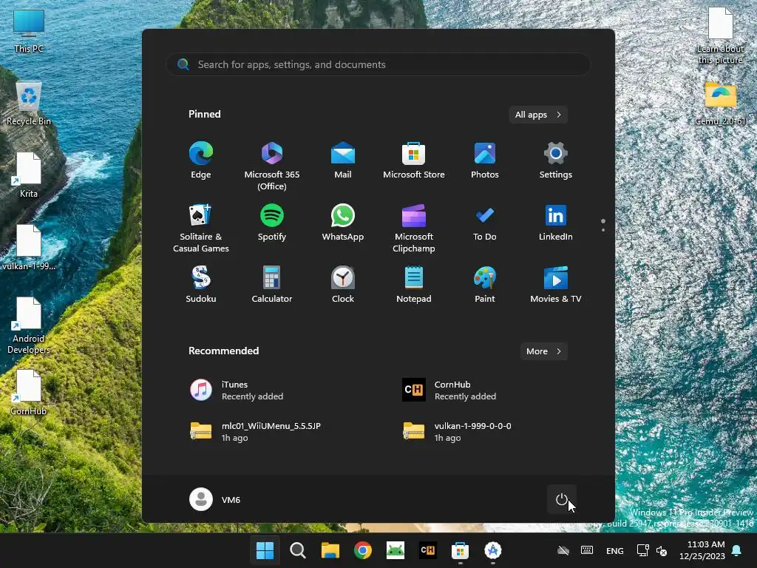The height and width of the screenshot is (568, 757).
Task: Open Edge from pinned apps
Action: [x=201, y=160]
